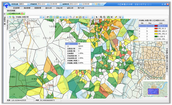
Task: Click the overview minimap blue rectangle
Action: click(153, 91)
